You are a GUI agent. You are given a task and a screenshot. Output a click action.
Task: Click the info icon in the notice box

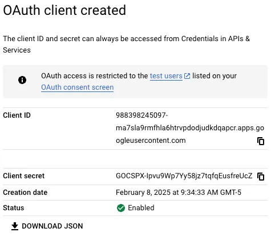pos(22,80)
